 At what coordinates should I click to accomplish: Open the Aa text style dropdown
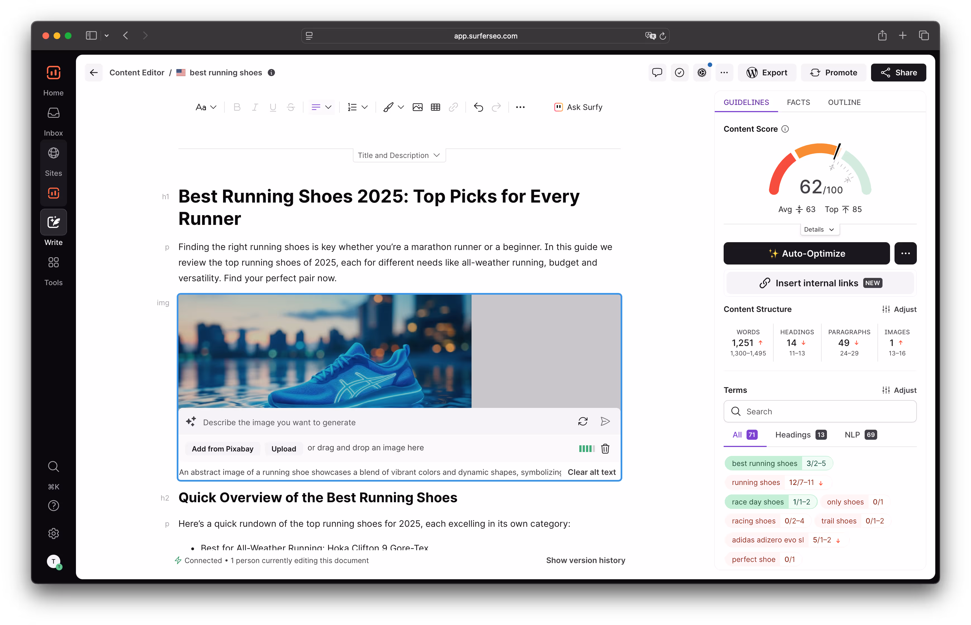(x=206, y=107)
